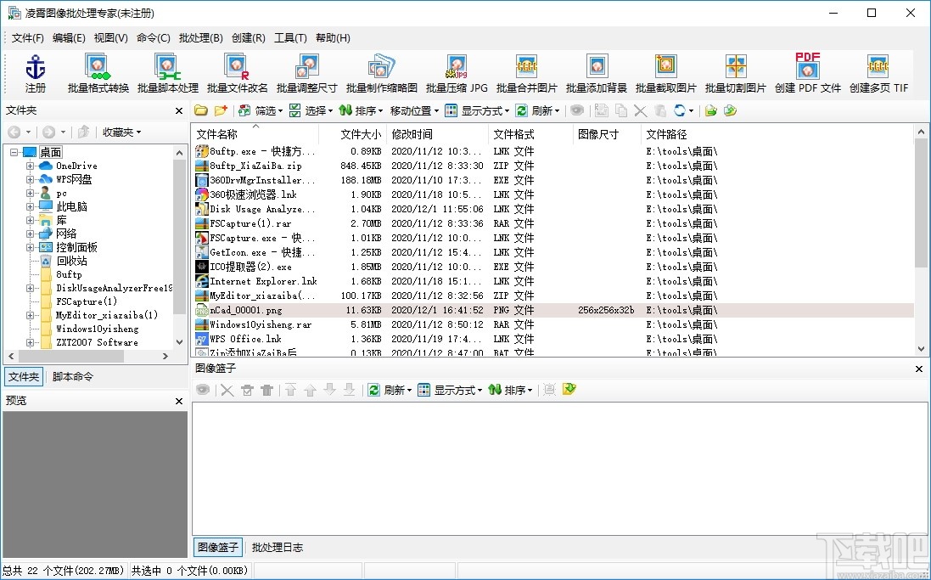931x580 pixels.
Task: Click yellow import icon at end of 图像篮子 toolbar
Action: pyautogui.click(x=569, y=390)
